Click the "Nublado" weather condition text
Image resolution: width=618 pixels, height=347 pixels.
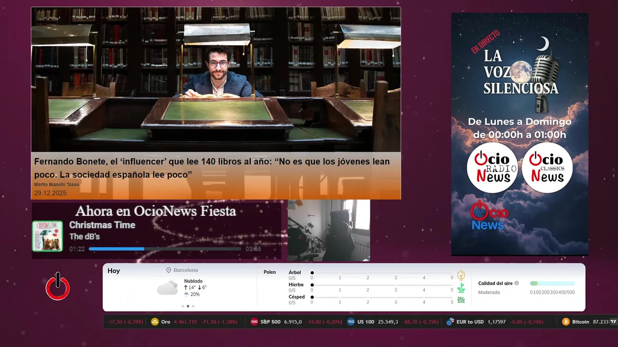(193, 281)
